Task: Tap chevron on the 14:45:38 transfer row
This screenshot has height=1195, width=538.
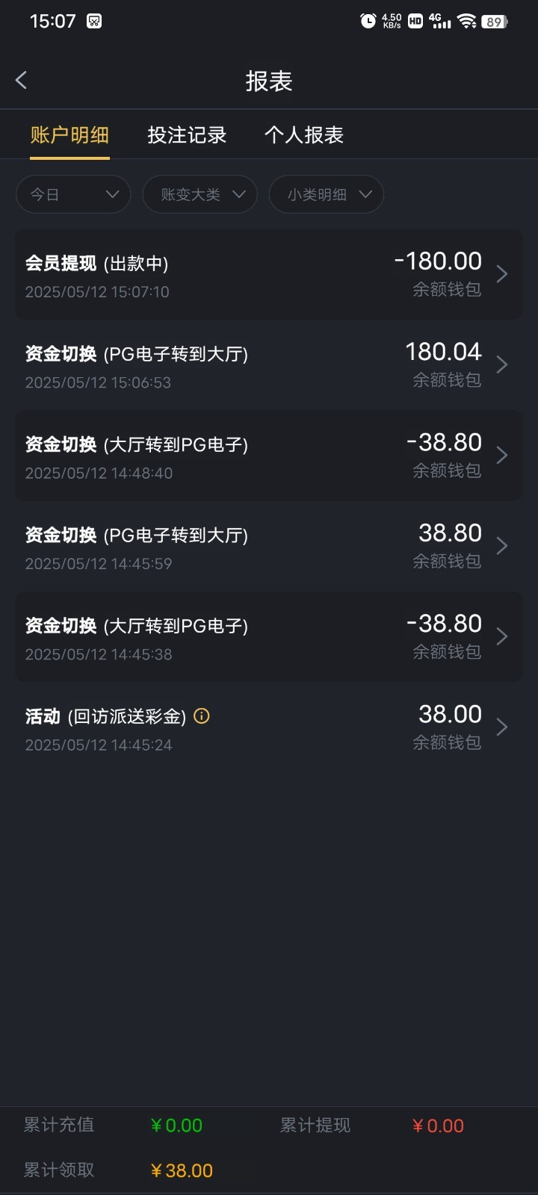Action: (502, 636)
